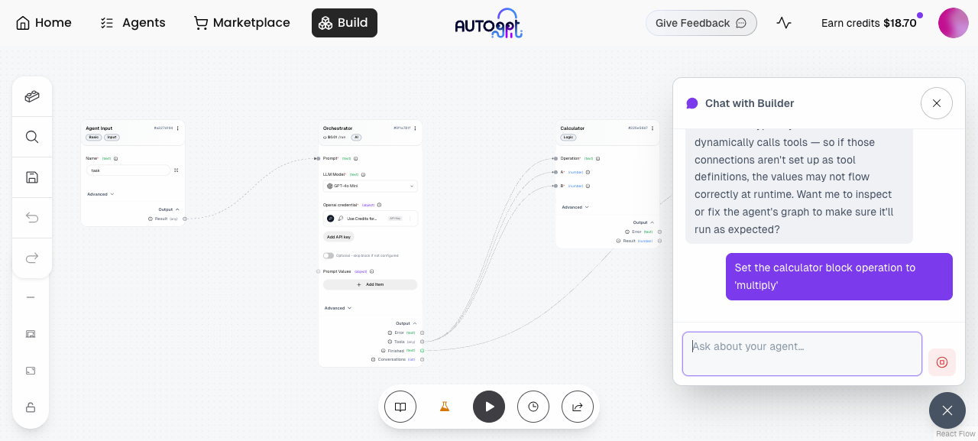Stop the chat response with red stop button
The image size is (978, 441).
coord(942,362)
